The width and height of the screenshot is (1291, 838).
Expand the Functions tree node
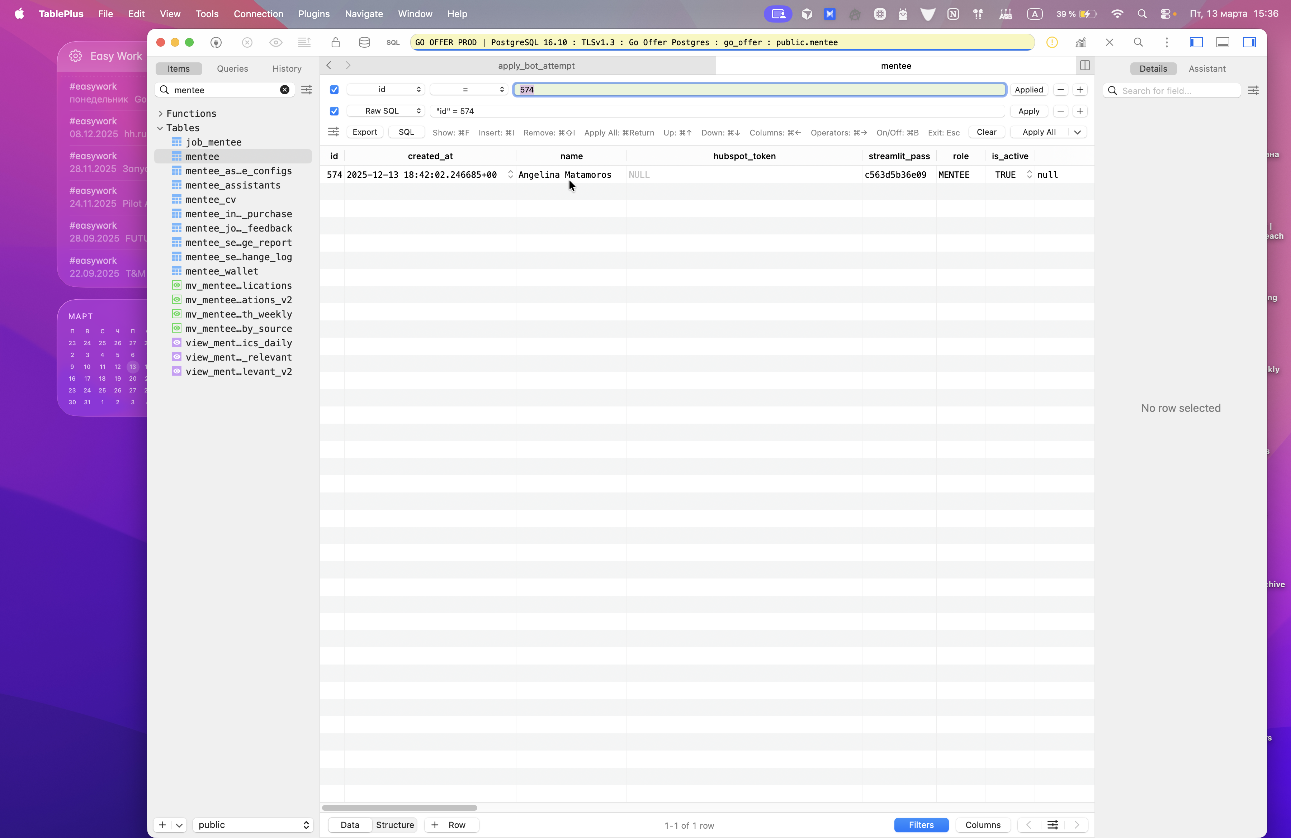(161, 114)
